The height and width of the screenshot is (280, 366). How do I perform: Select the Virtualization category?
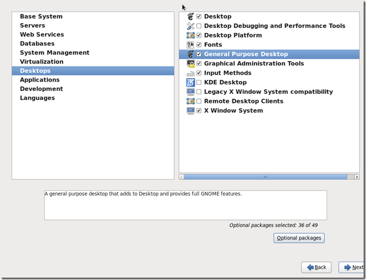(42, 62)
